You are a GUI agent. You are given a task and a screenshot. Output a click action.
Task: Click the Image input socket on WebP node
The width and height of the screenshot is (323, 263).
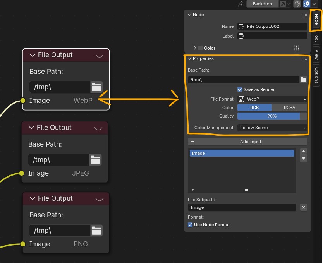pos(23,101)
